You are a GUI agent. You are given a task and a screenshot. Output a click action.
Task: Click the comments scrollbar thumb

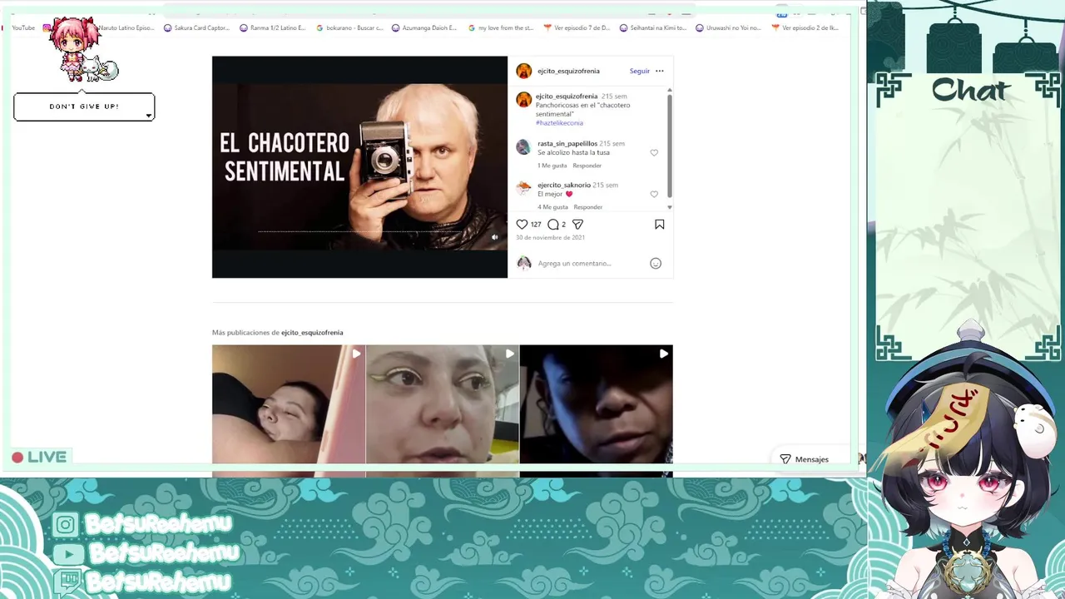pyautogui.click(x=669, y=146)
